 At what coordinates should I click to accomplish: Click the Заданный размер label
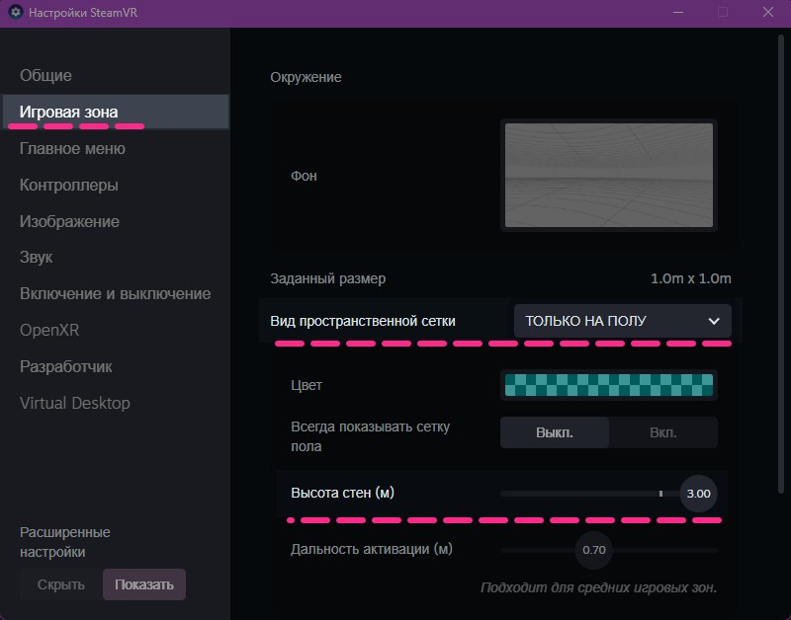(x=328, y=278)
